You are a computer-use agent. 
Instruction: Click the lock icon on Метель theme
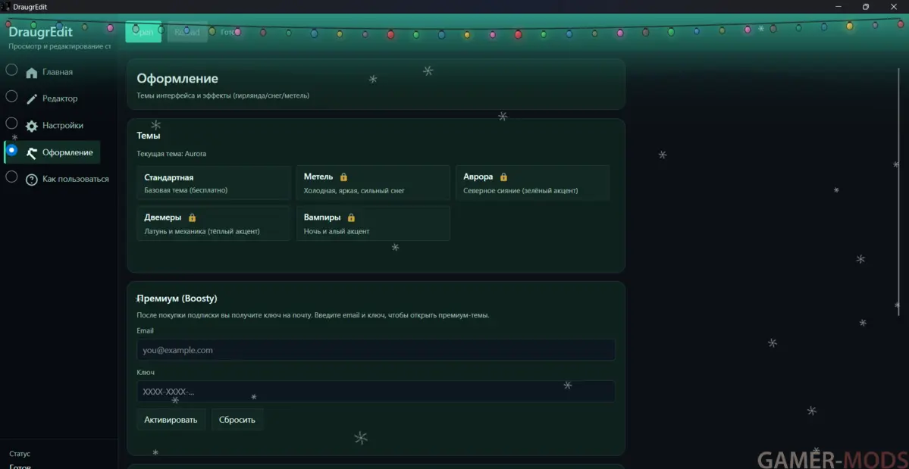(343, 177)
